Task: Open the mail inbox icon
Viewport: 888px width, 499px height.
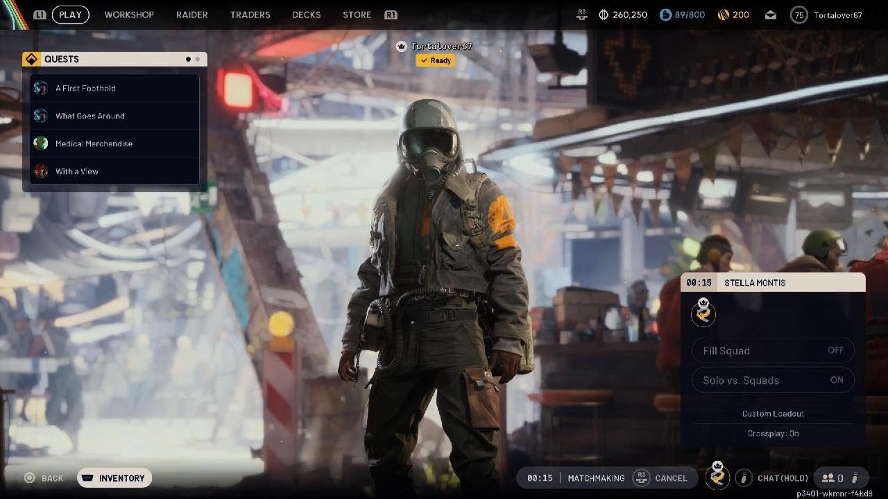Action: point(771,15)
